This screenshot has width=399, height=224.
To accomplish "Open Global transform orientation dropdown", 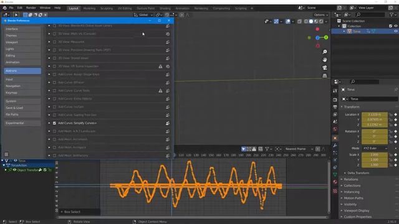I will click(143, 15).
